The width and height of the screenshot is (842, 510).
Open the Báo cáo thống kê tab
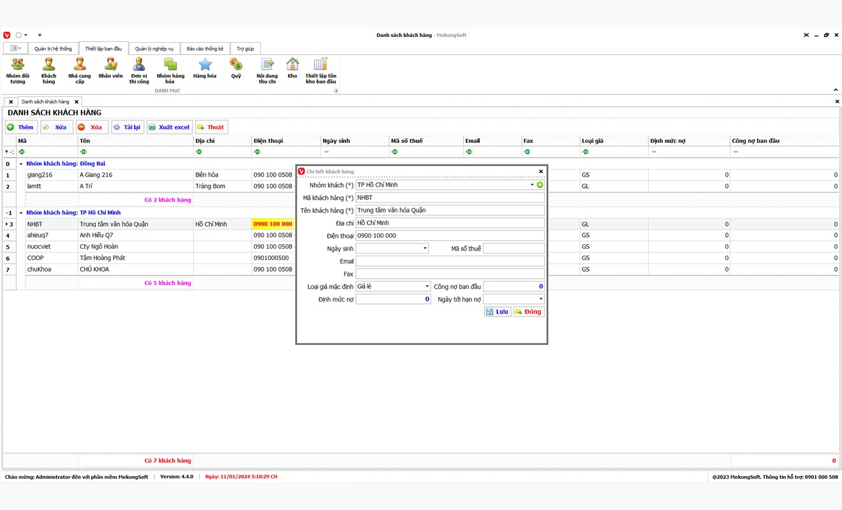click(205, 48)
